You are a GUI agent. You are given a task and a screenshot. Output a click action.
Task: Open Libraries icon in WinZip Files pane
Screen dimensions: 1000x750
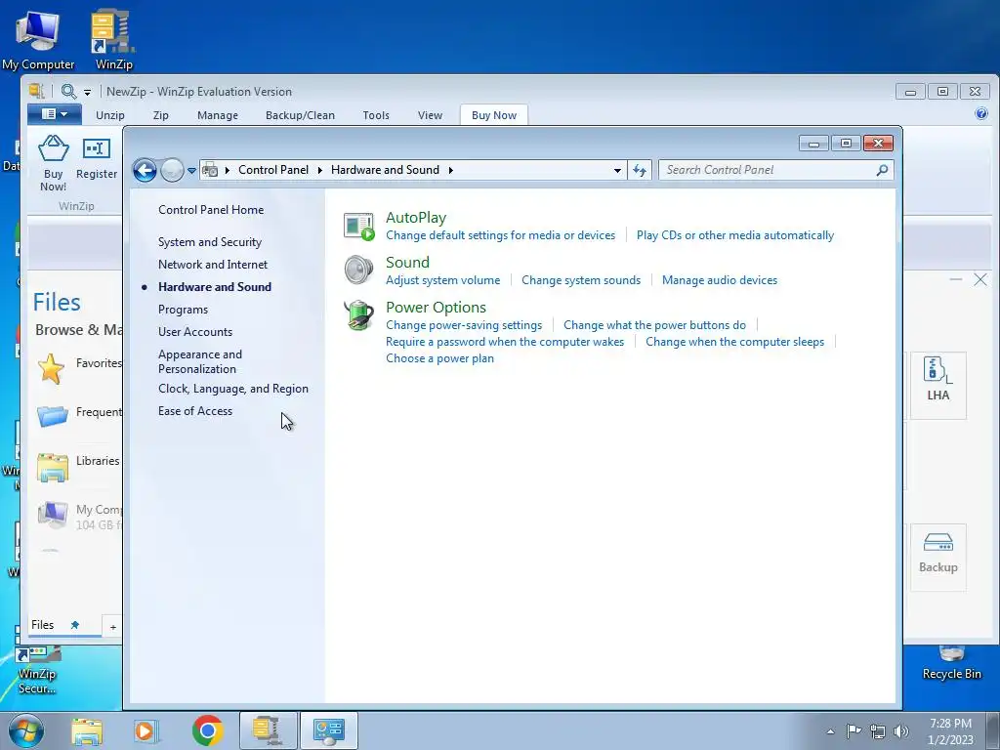click(53, 467)
